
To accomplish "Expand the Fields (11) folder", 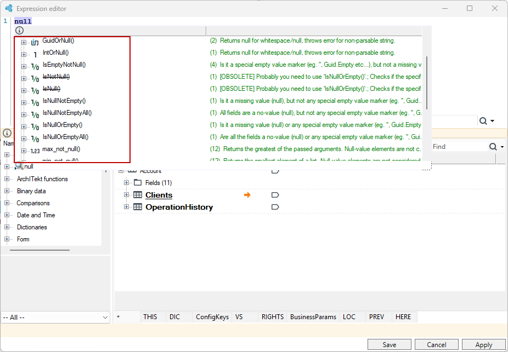I will click(x=126, y=183).
